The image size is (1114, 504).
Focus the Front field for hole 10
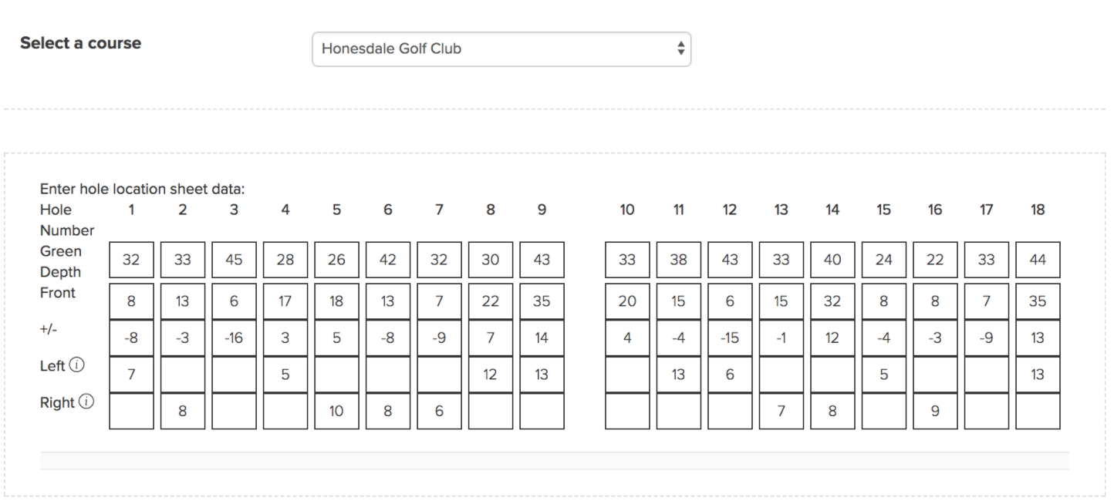[x=627, y=301]
